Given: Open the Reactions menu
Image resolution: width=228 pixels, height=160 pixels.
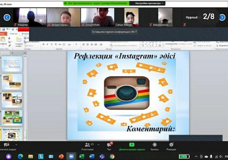Looking at the screenshot, I should click(x=171, y=146).
